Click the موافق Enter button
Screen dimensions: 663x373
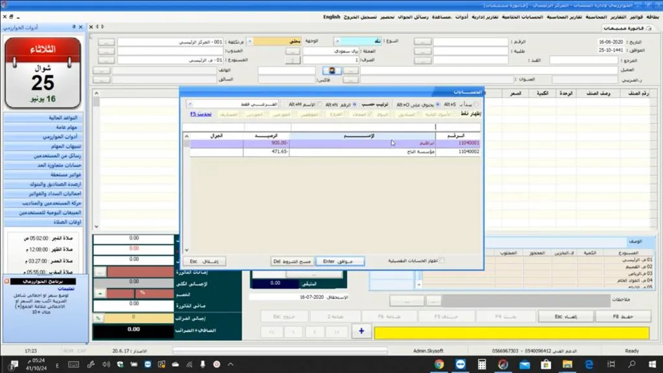pyautogui.click(x=340, y=262)
